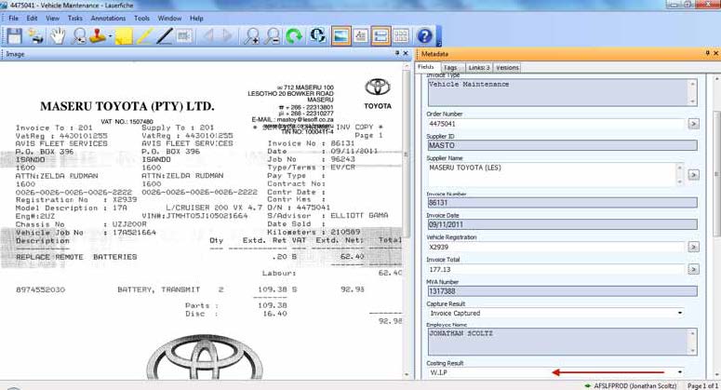Viewport: 721px width, 390px height.
Task: Open the Annotations menu
Action: 108,19
